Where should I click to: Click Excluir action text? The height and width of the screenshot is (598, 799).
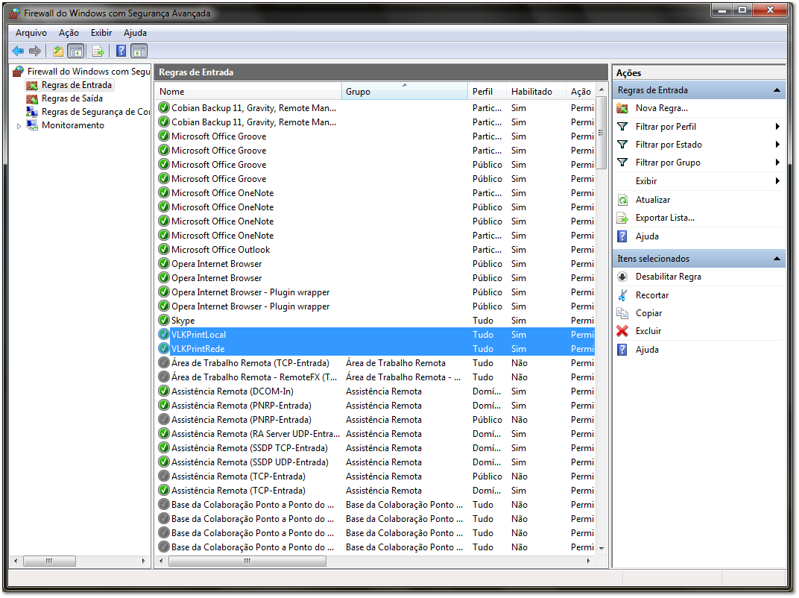648,331
